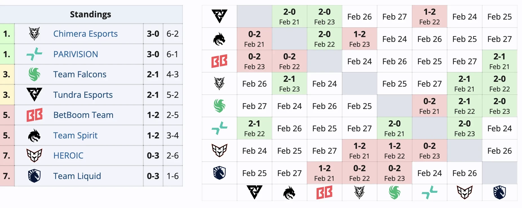Screen dimensions: 522x208
Task: Click BetBoom Team logo in Standings table
Action: pyautogui.click(x=34, y=115)
